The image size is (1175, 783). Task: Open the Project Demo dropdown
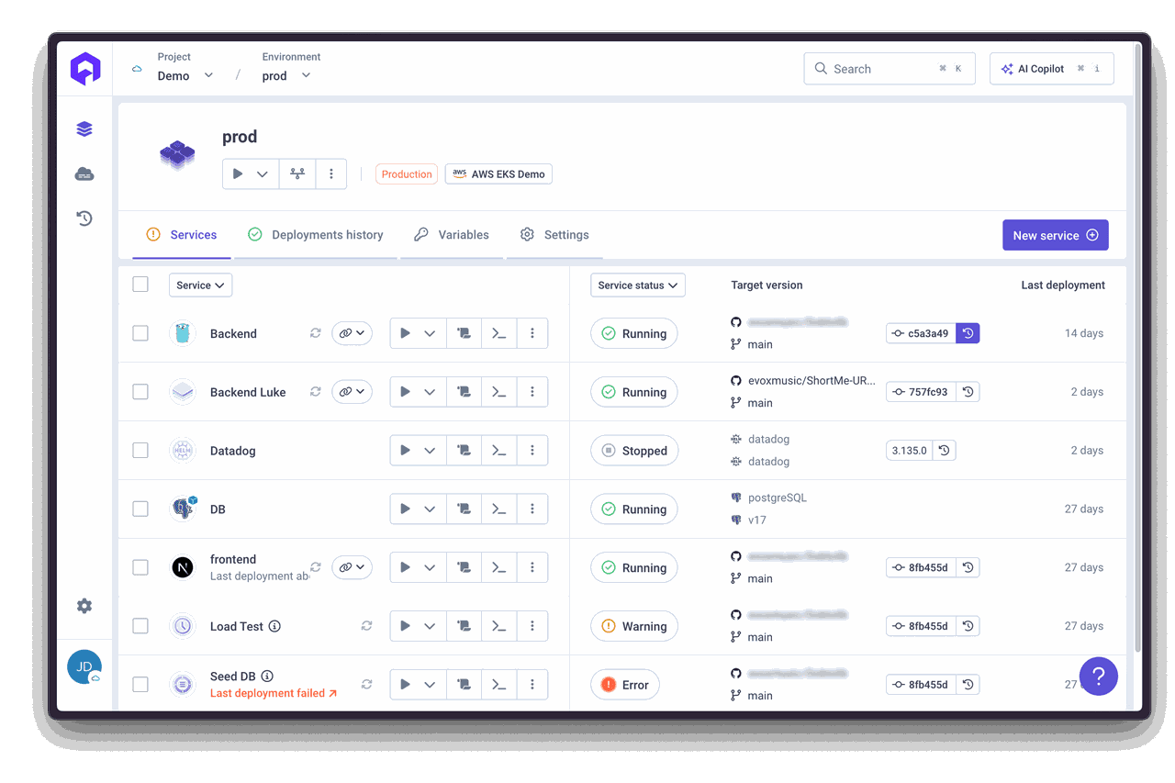pos(185,75)
